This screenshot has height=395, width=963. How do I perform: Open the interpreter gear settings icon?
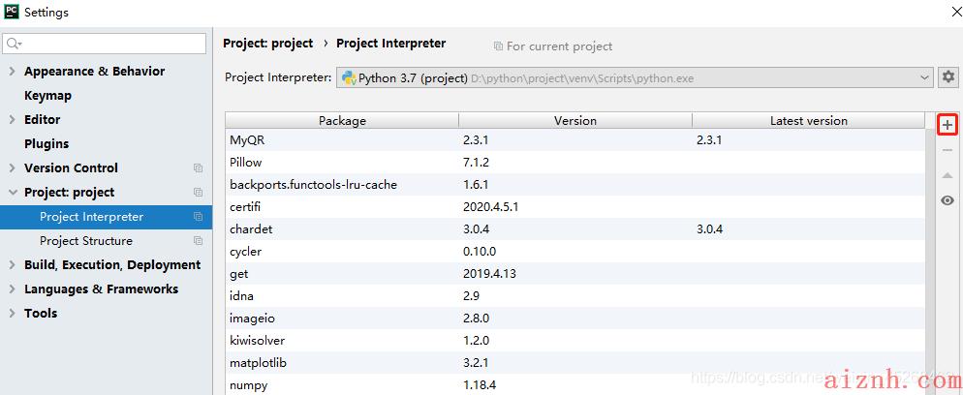[948, 77]
